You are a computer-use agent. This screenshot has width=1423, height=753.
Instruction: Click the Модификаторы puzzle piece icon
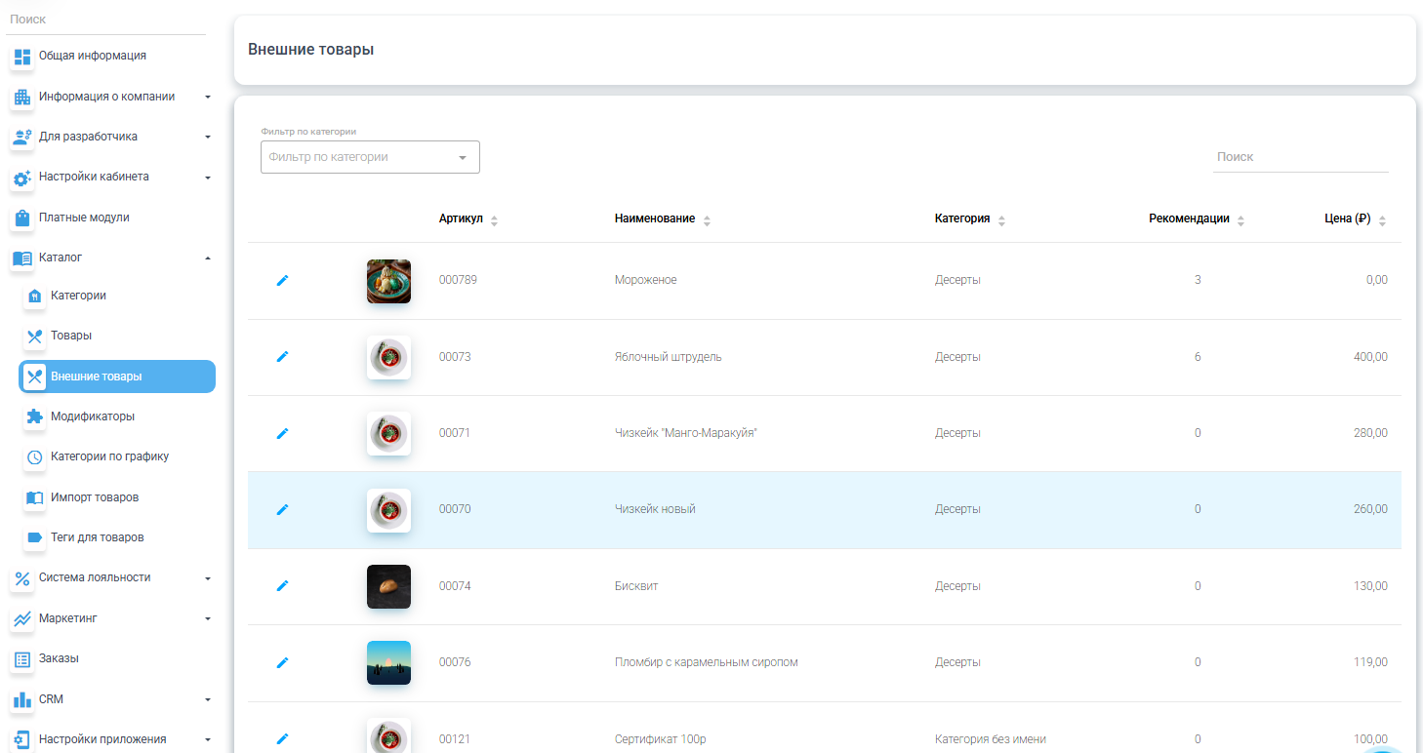point(34,416)
